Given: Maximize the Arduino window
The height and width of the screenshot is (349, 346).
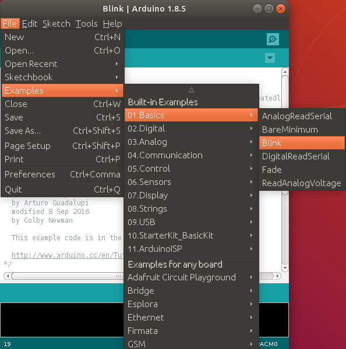Looking at the screenshot, I should point(269,9).
